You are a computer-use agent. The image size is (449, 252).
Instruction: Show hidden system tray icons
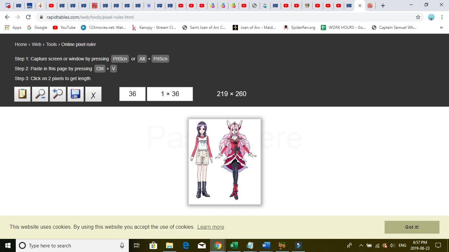coord(361,245)
